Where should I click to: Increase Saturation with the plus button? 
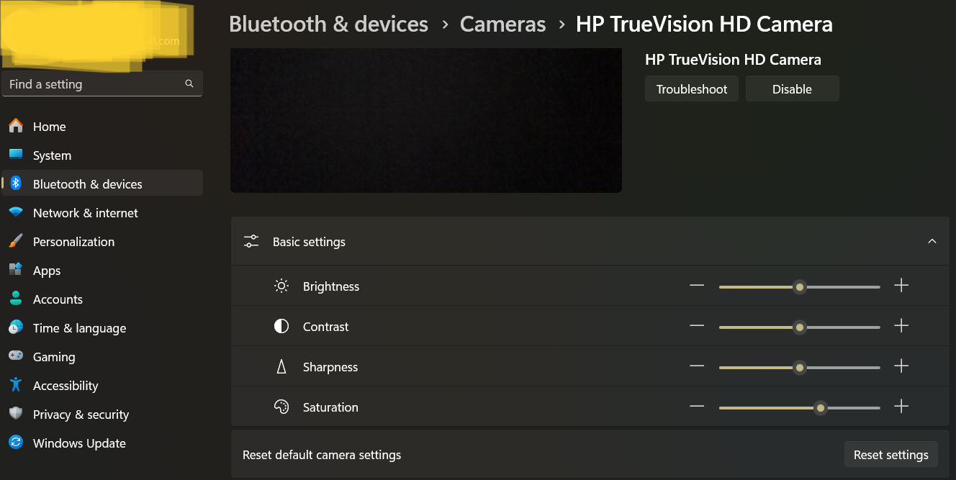[x=901, y=407]
